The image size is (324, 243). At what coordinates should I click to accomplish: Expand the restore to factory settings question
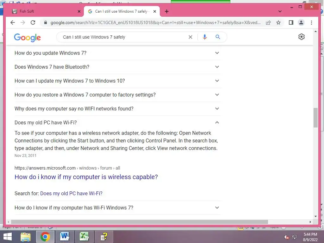[117, 95]
